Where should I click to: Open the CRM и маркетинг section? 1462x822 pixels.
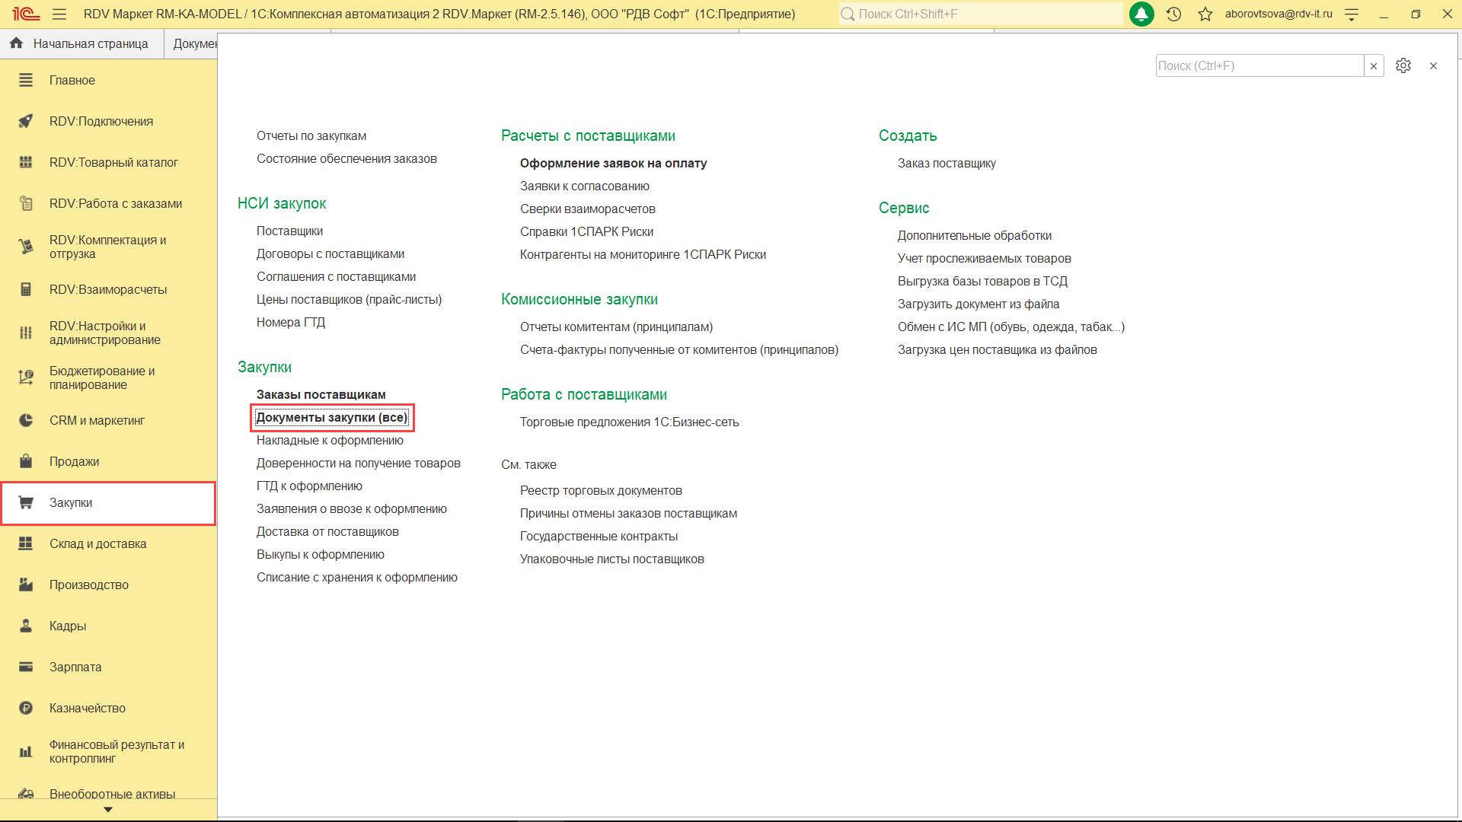[x=97, y=420]
